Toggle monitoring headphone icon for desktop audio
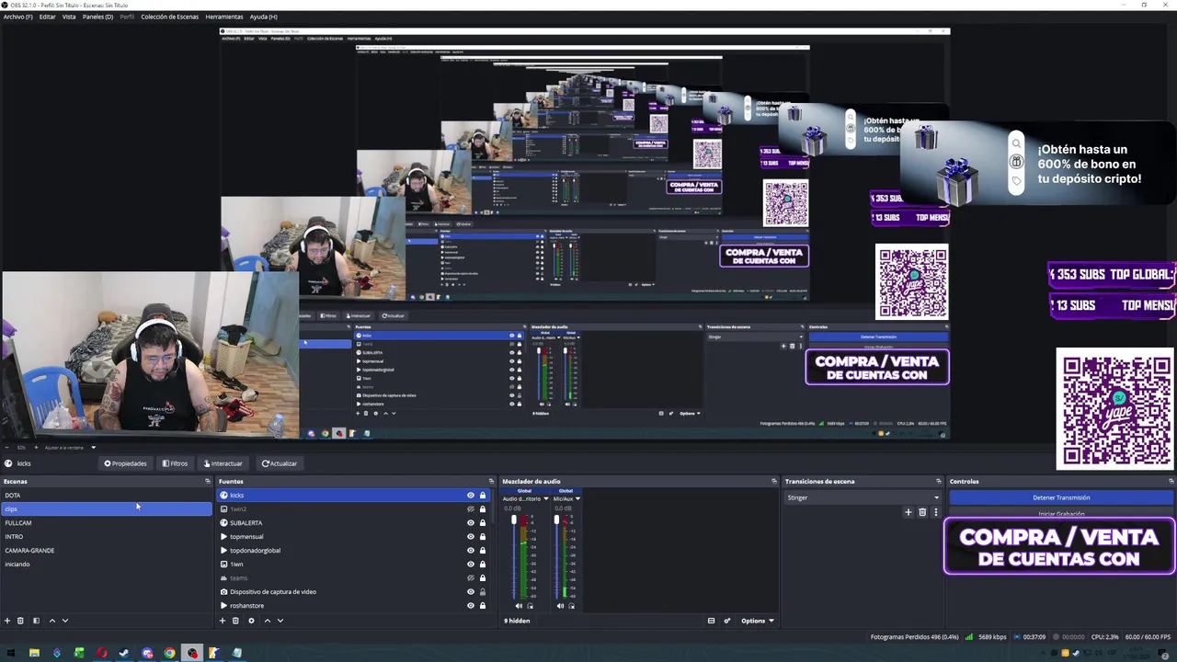Screen dimensions: 1177x662 tap(530, 606)
